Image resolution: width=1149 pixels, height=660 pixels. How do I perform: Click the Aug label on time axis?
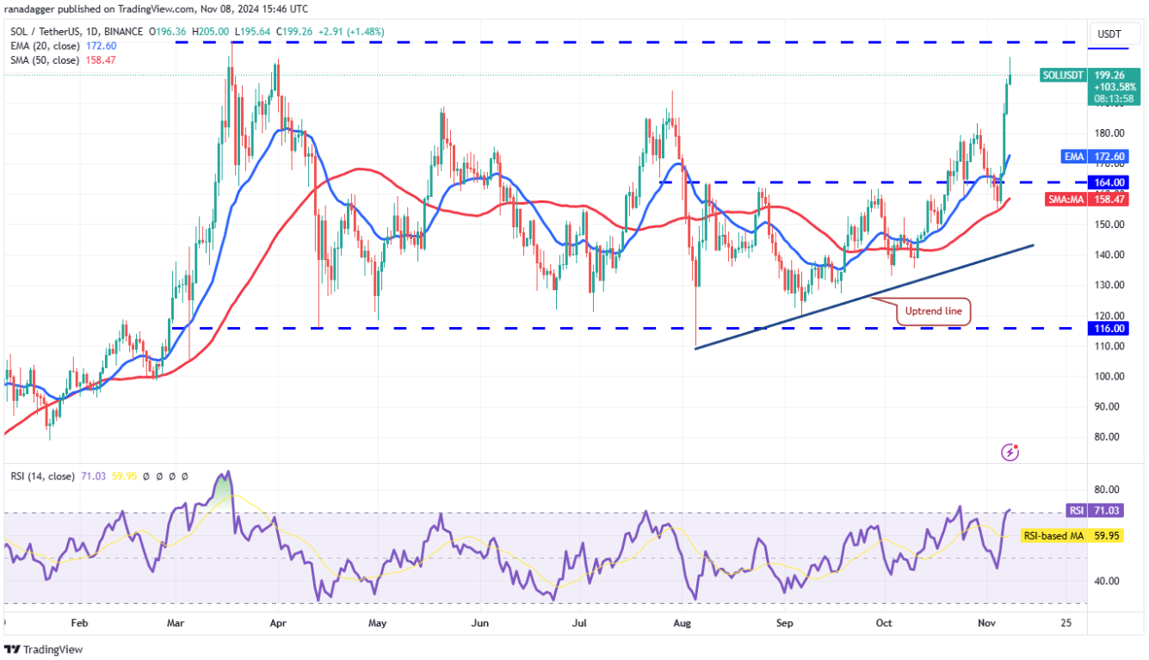point(683,622)
